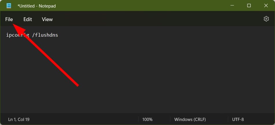Click the Notepad app icon in title bar

9,6
